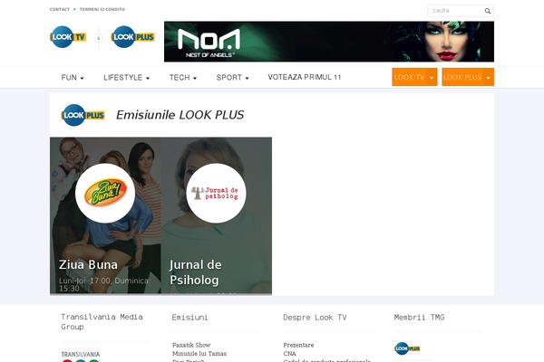544x362 pixels.
Task: Open the Prezentare footer link
Action: (298, 345)
